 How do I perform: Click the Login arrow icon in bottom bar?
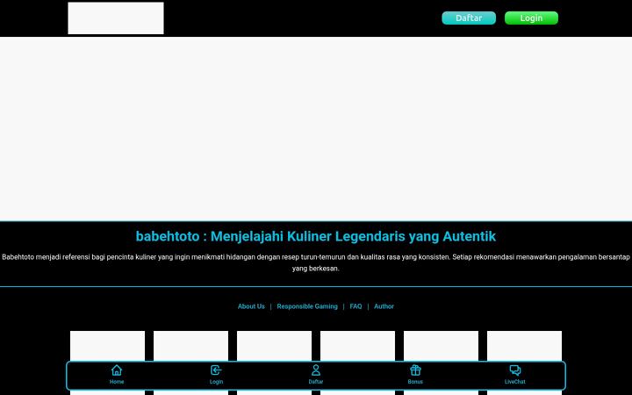point(216,370)
